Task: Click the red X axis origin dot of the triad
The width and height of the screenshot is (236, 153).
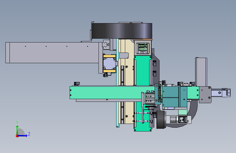Action: click(x=17, y=136)
